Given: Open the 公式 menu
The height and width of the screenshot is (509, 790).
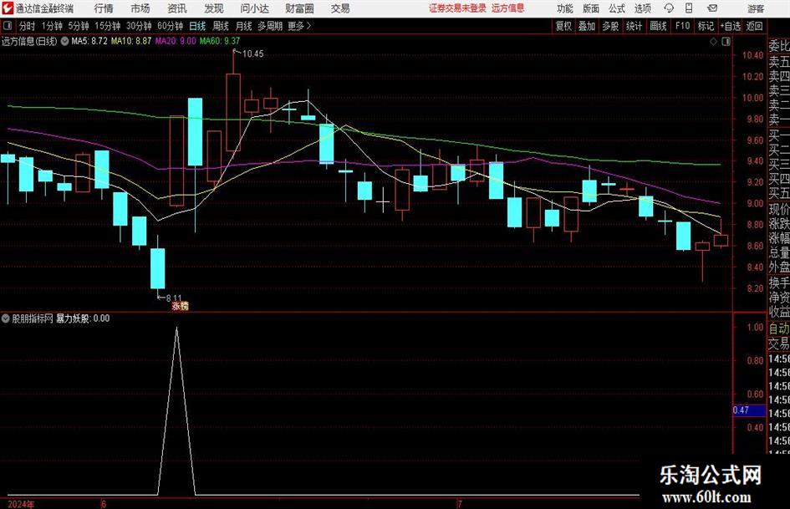Looking at the screenshot, I should click(617, 8).
